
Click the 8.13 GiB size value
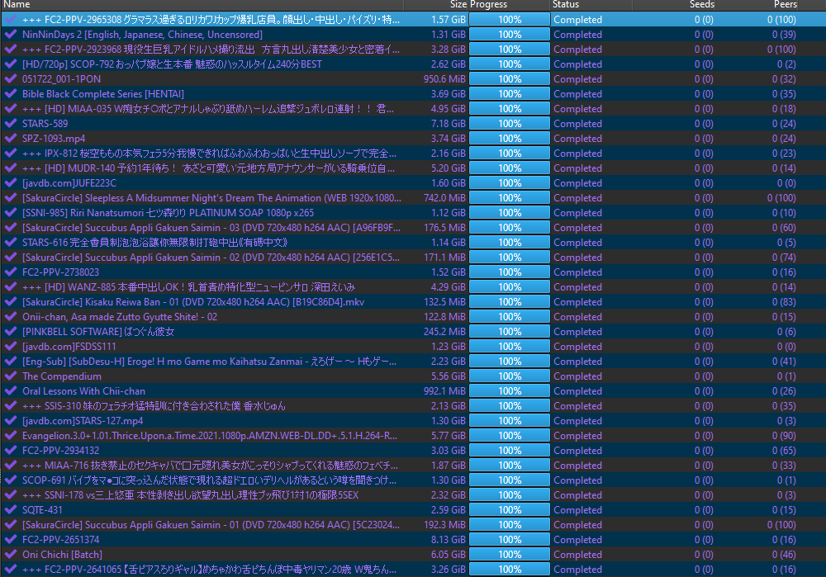pos(449,540)
